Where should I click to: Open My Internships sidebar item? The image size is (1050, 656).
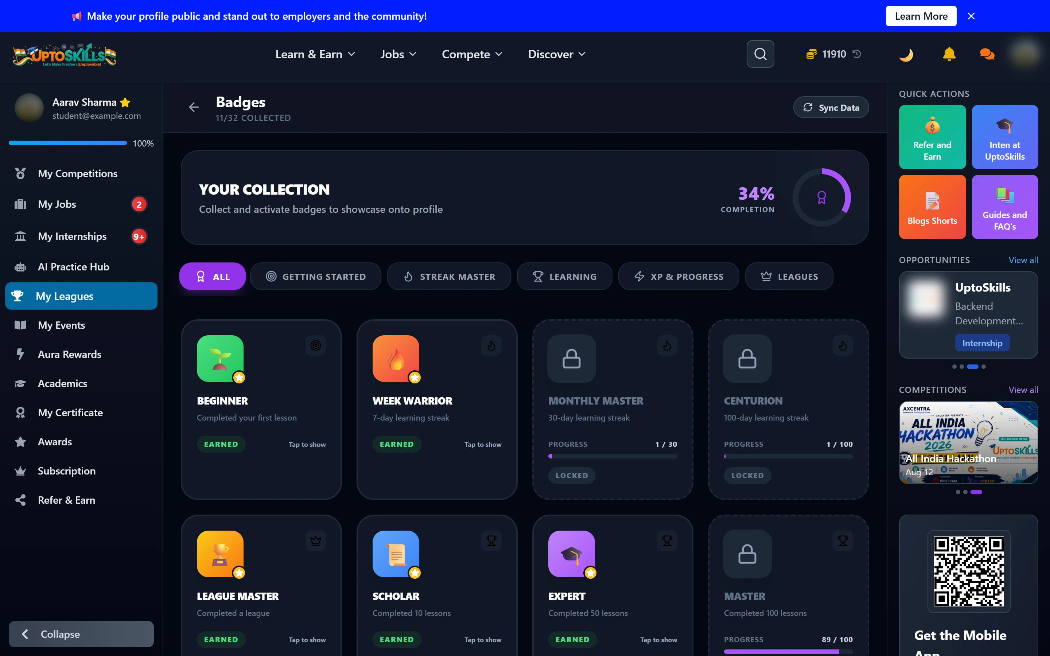click(81, 236)
